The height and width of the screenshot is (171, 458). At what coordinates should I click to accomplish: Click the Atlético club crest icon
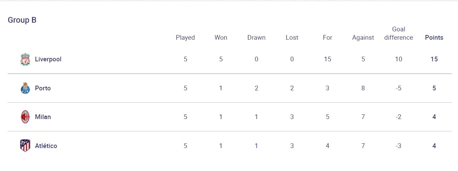[x=25, y=146]
